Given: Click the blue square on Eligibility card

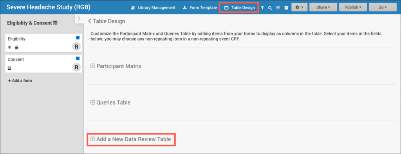Looking at the screenshot, I should [78, 38].
